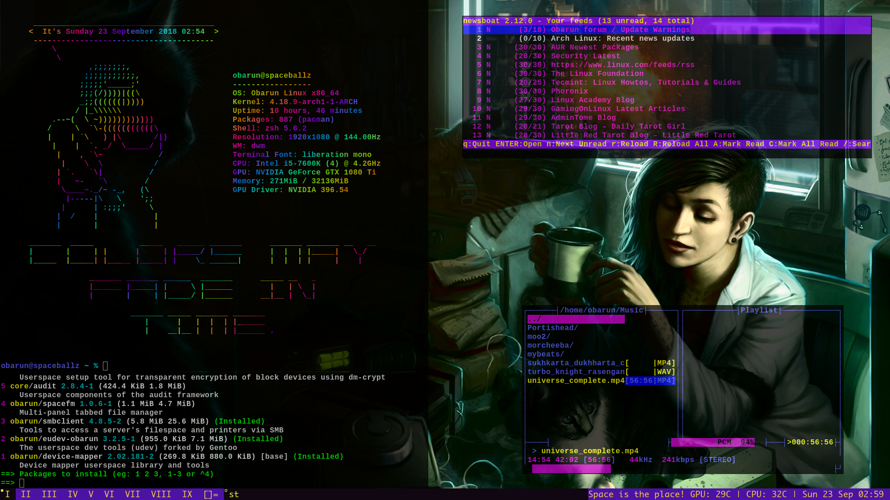Switch to dwm tag III
The height and width of the screenshot is (500, 890).
(49, 494)
